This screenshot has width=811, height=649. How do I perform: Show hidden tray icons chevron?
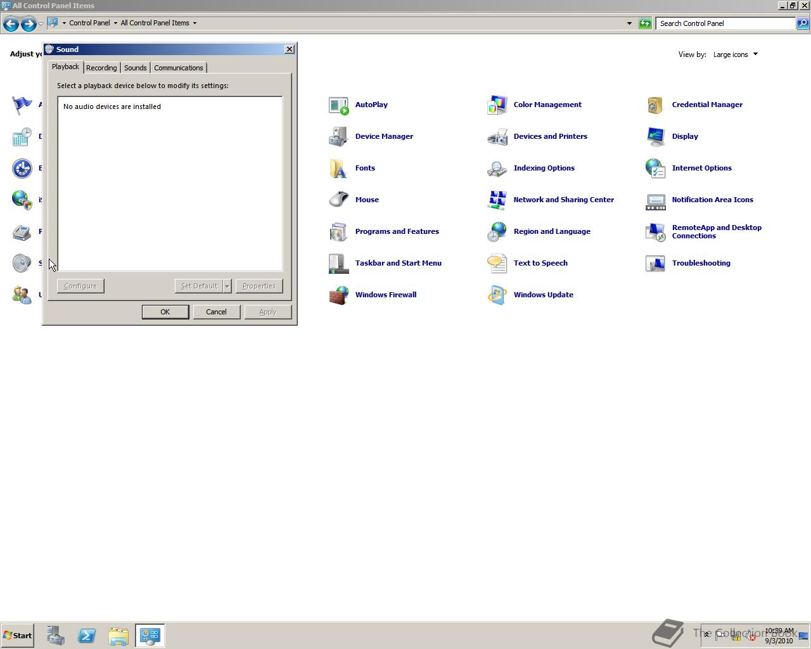point(706,635)
